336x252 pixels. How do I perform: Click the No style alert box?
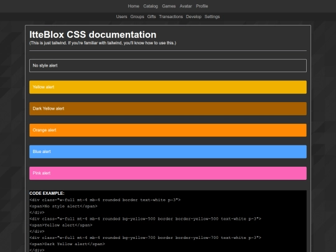(x=168, y=65)
